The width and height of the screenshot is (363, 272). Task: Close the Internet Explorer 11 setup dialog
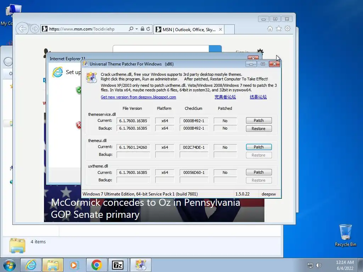[x=253, y=58]
